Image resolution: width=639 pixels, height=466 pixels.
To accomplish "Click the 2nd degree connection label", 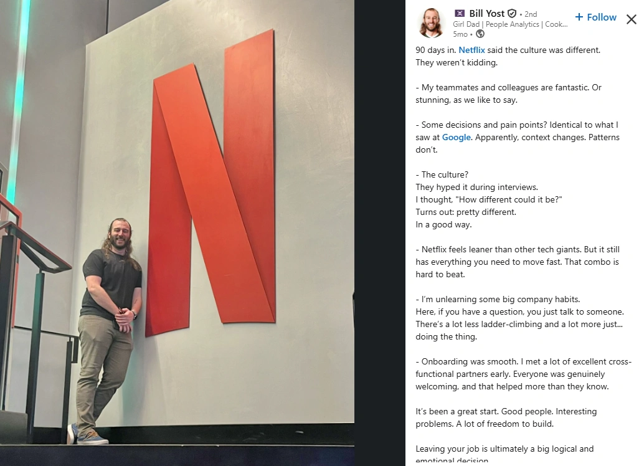I will pyautogui.click(x=531, y=14).
